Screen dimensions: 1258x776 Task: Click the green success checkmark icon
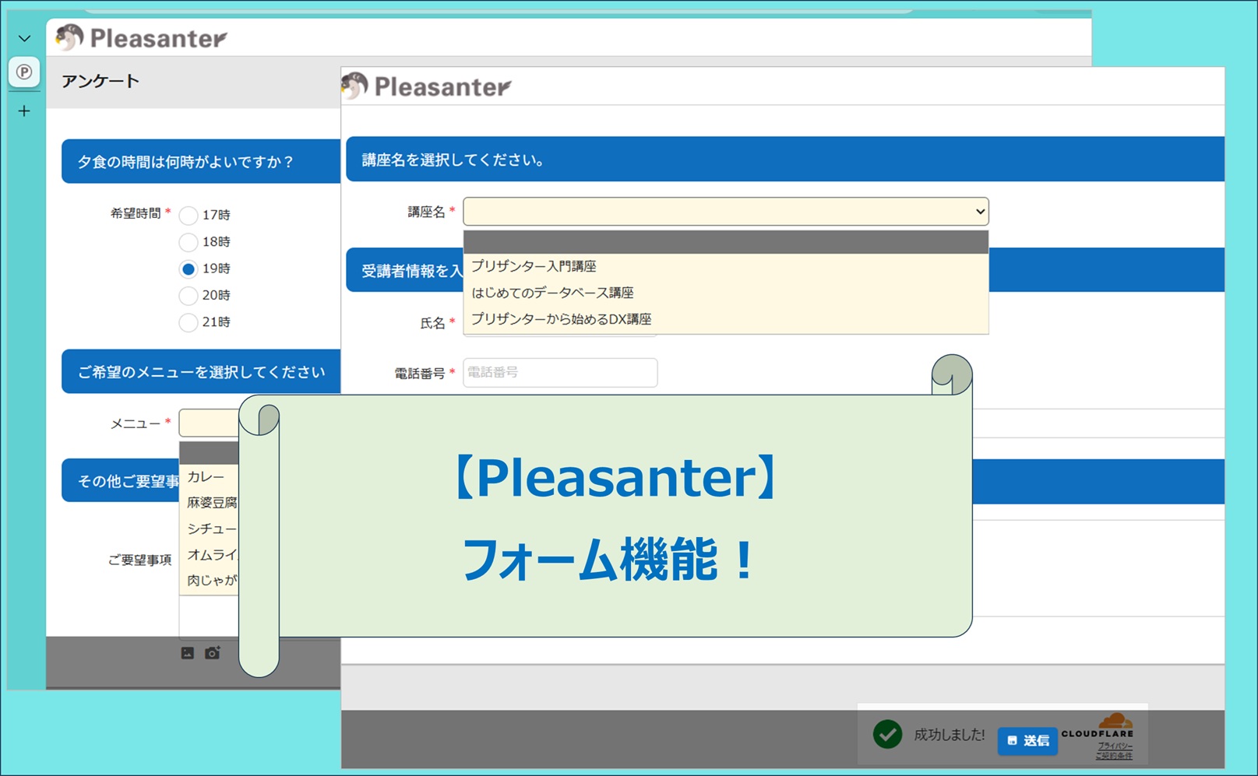click(x=887, y=734)
